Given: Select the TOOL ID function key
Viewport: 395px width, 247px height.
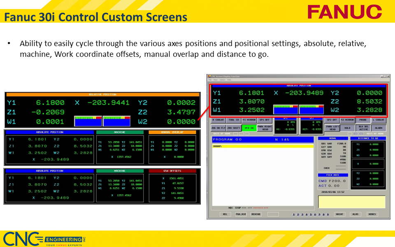Looking at the screenshot, I should pos(234,121).
